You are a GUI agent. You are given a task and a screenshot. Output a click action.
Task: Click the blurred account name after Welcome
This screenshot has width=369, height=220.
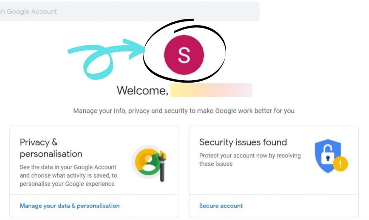[x=211, y=90]
